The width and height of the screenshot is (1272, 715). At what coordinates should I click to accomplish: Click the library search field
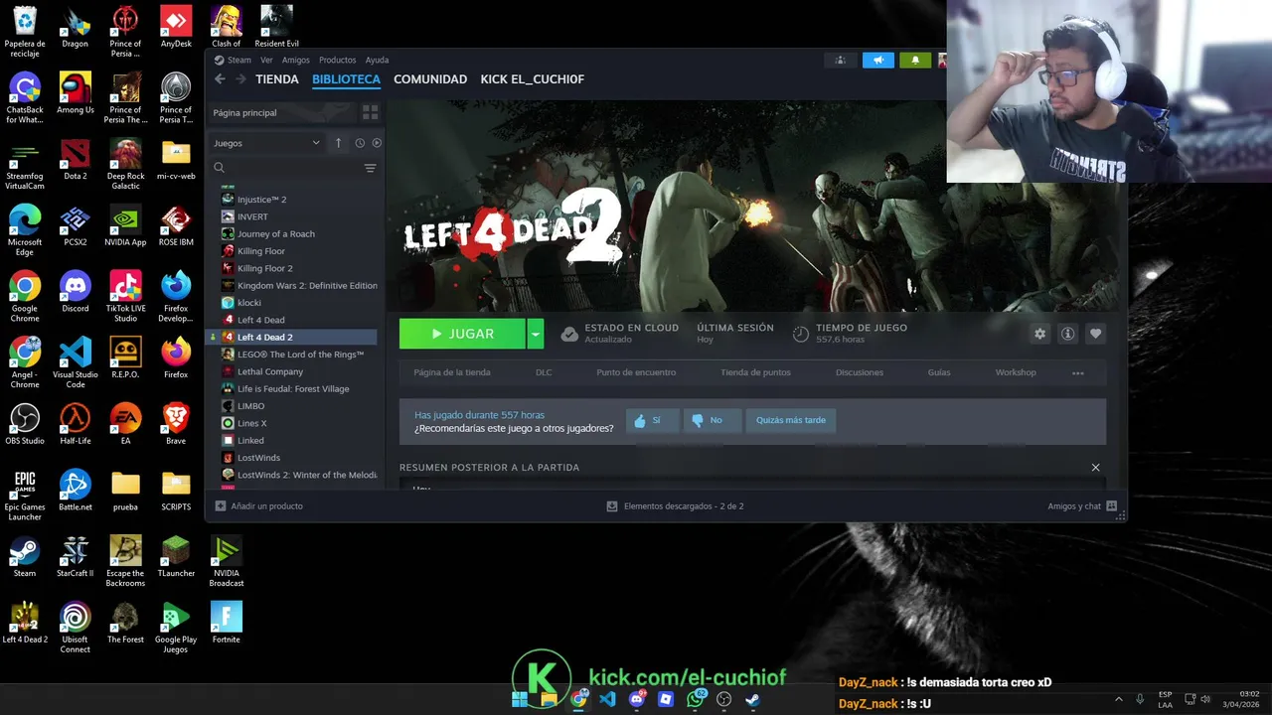285,168
